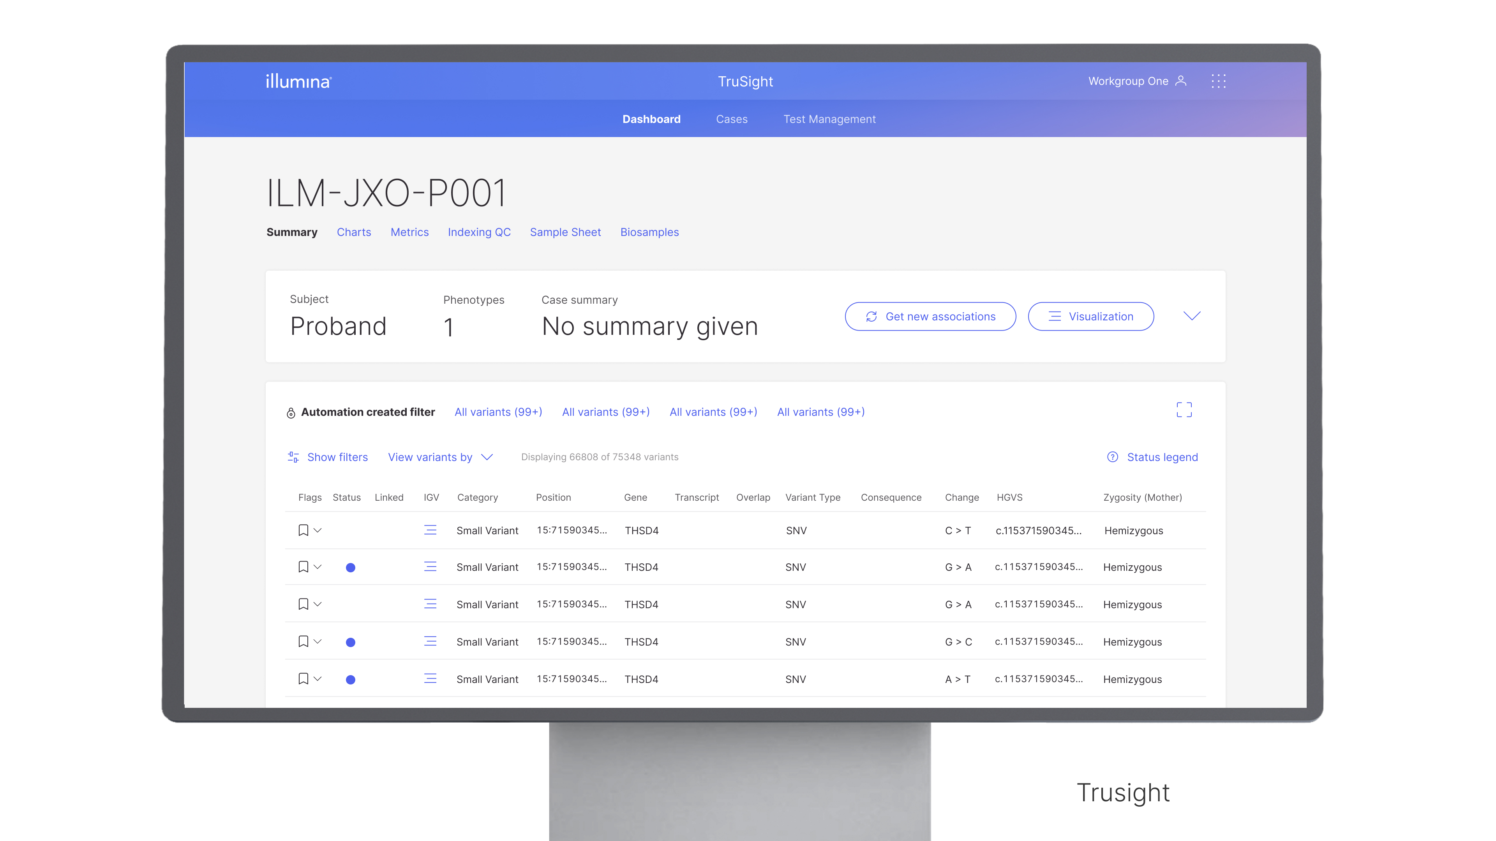The height and width of the screenshot is (841, 1496).
Task: Click the HGVS column header
Action: tap(1009, 498)
